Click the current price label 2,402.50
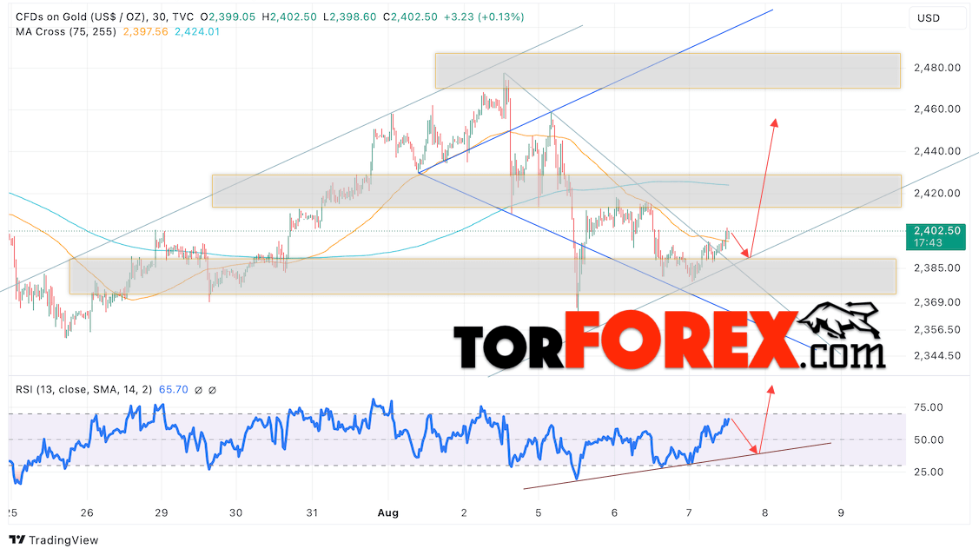Viewport: 979px width, 555px height. pyautogui.click(x=937, y=230)
